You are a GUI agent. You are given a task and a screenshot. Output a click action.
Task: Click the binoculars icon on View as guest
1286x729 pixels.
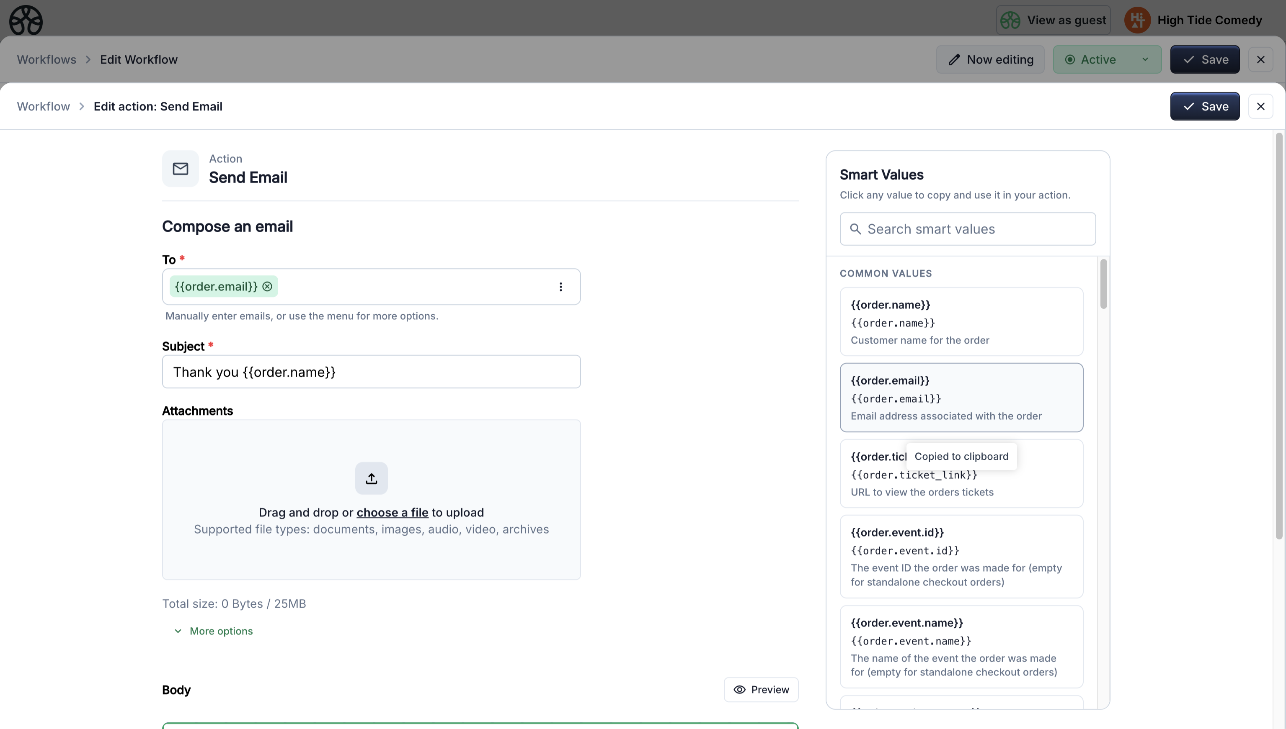[x=1011, y=20]
